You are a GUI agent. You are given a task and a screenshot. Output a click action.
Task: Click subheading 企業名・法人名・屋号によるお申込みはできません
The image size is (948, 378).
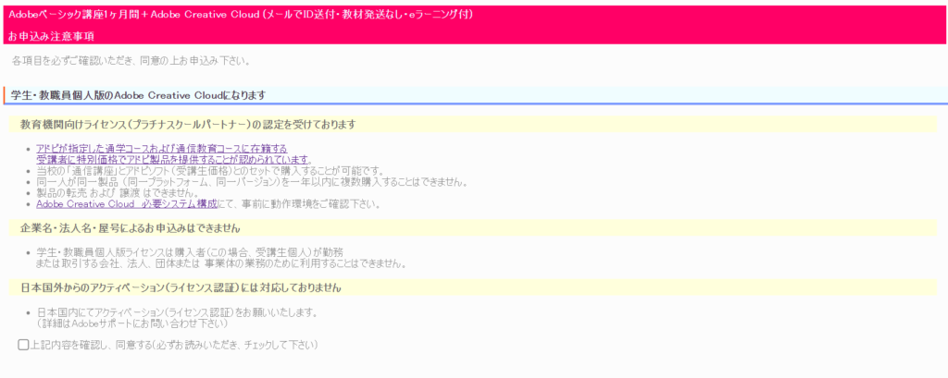click(x=130, y=229)
